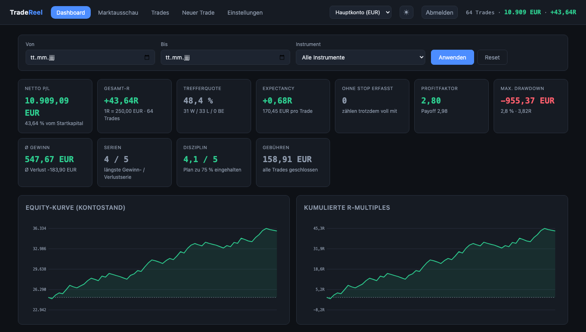The image size is (586, 332).
Task: Toggle the light/dark theme sun icon
Action: [x=406, y=12]
